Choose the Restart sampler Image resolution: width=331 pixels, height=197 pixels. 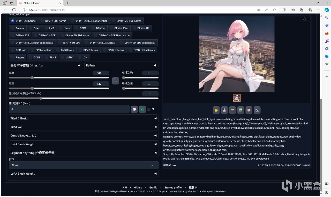click(18, 57)
